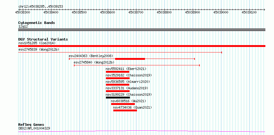The width and height of the screenshot is (274, 135).
Task: Select the red bar under nsv3337131
Action: (118, 91)
